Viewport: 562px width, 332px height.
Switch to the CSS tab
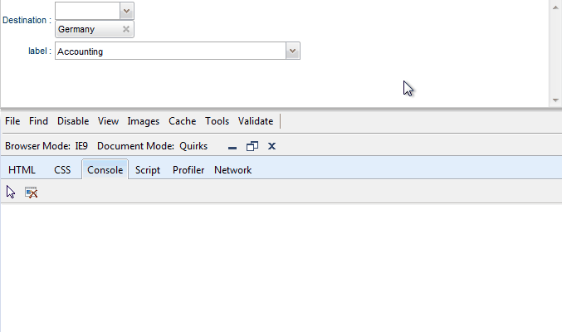click(62, 170)
